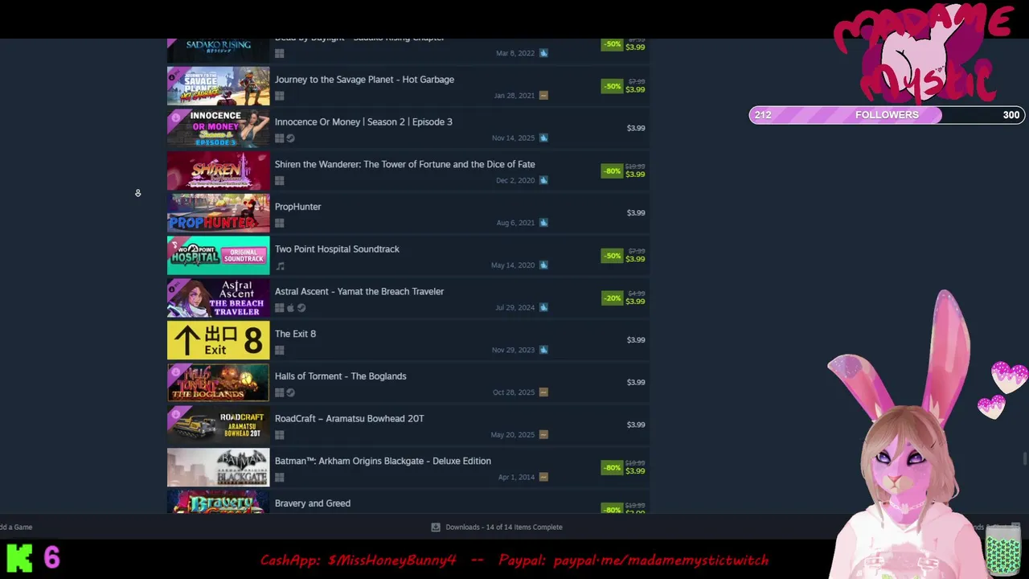Click the Add a Game button
Viewport: 1029px width, 579px height.
tap(16, 528)
